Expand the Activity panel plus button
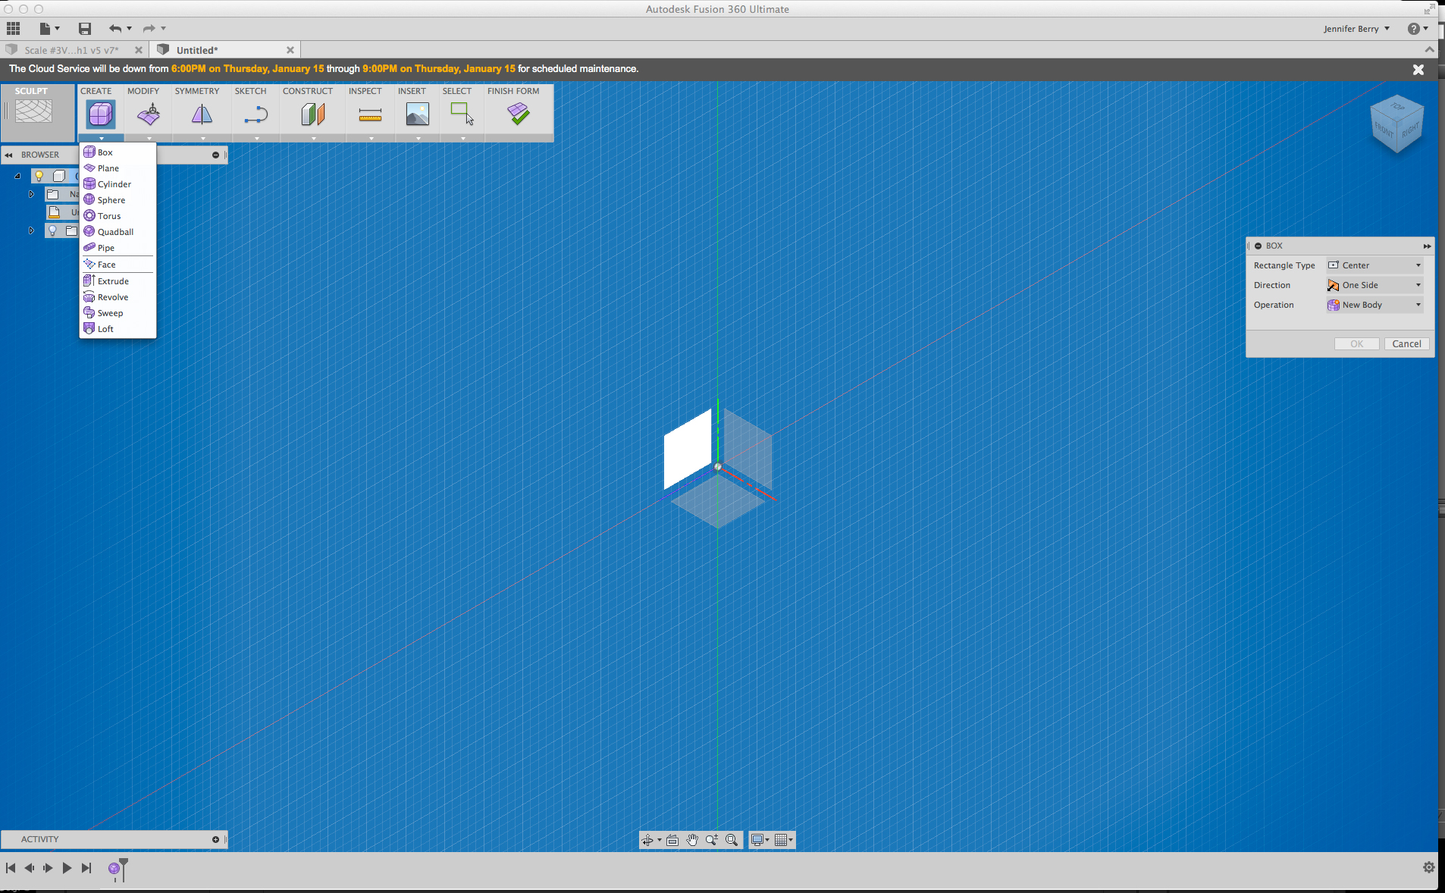The image size is (1445, 893). click(x=216, y=839)
